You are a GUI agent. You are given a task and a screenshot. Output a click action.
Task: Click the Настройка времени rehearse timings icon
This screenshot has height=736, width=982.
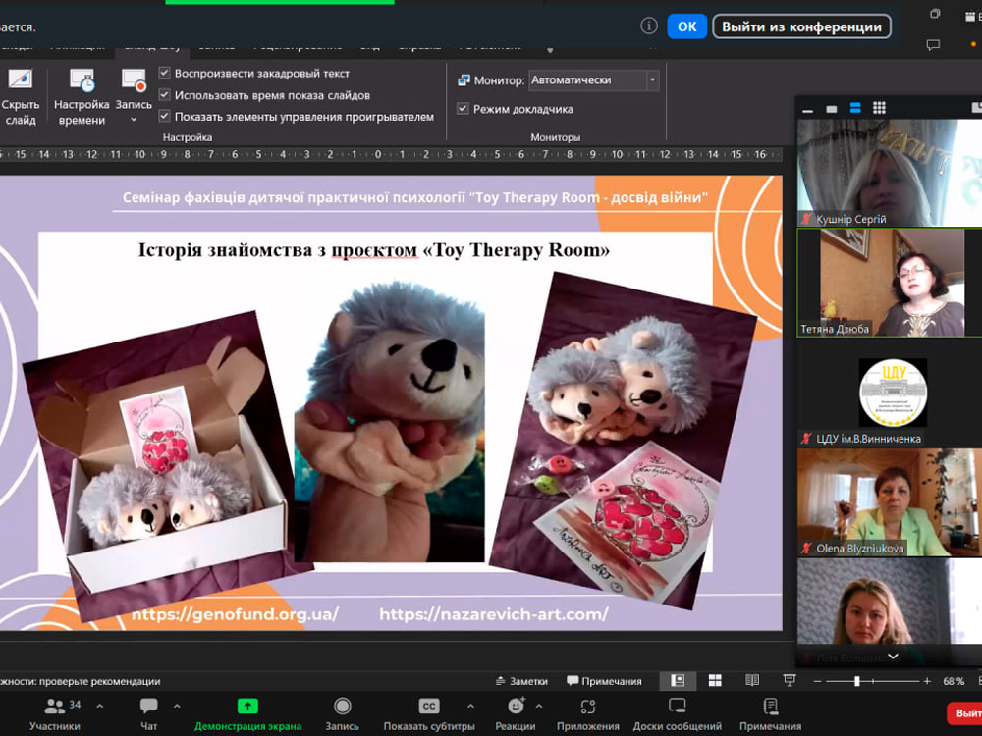[82, 82]
